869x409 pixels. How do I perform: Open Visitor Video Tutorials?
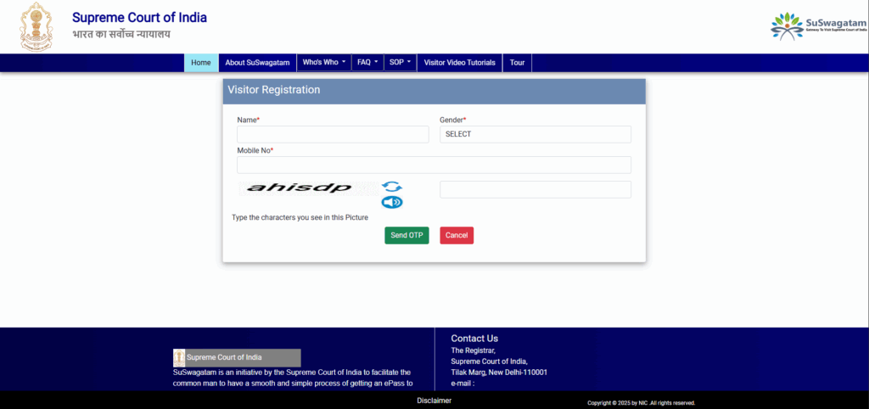(x=459, y=63)
